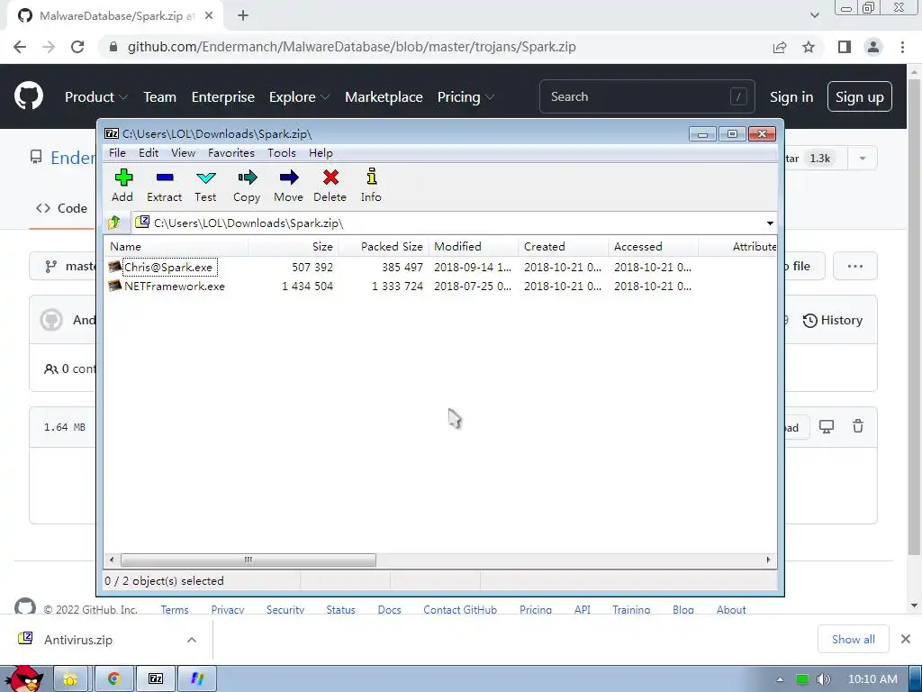This screenshot has height=692, width=922.
Task: Click the scroll left arrow in 7-Zip list
Action: pos(112,560)
